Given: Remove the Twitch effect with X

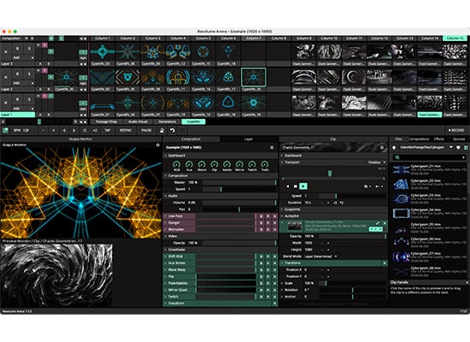Looking at the screenshot, I should click(274, 297).
